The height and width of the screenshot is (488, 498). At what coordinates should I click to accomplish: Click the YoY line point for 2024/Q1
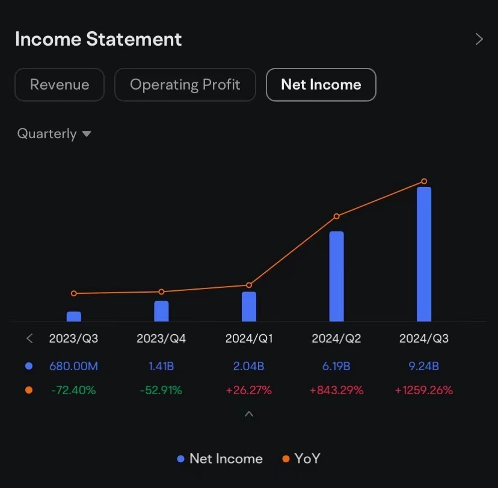249,285
